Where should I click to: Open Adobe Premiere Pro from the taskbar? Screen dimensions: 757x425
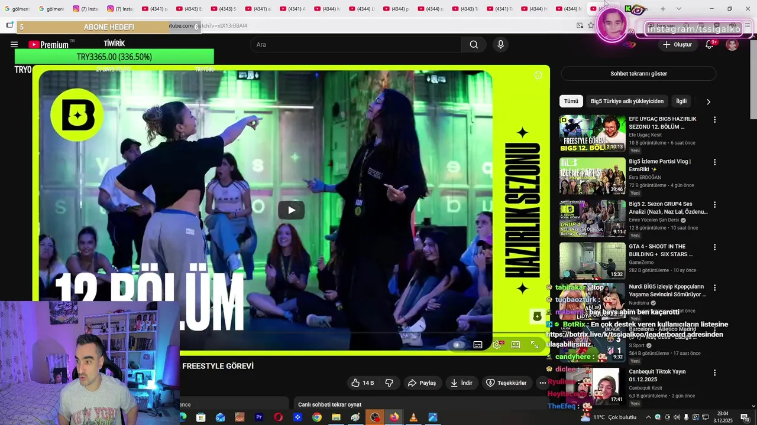click(259, 417)
